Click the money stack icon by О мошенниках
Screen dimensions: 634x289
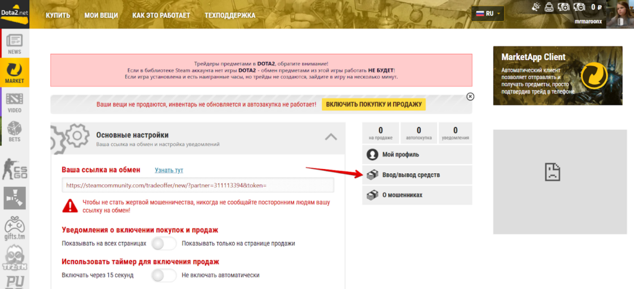tap(372, 195)
